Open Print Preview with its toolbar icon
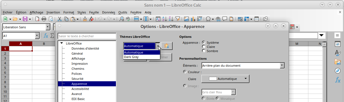The image size is (344, 102). pyautogui.click(x=51, y=19)
